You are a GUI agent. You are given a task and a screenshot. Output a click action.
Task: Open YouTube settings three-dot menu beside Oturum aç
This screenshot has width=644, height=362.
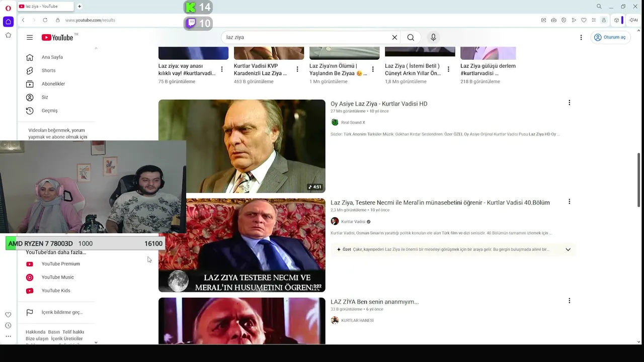coord(581,37)
